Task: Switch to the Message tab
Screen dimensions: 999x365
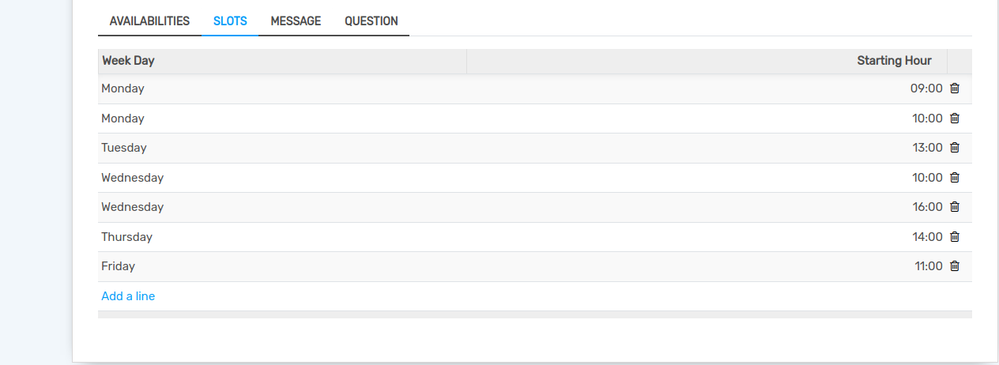Action: (x=296, y=21)
